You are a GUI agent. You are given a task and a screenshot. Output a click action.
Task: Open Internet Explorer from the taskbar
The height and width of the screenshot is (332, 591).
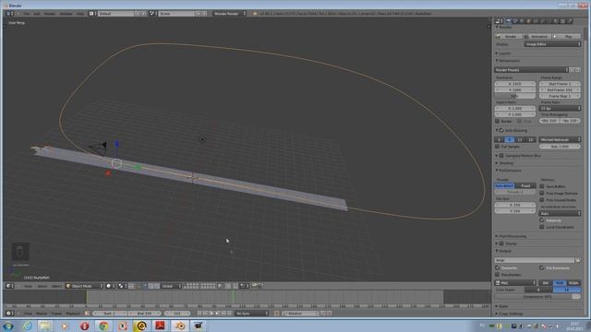(x=27, y=326)
